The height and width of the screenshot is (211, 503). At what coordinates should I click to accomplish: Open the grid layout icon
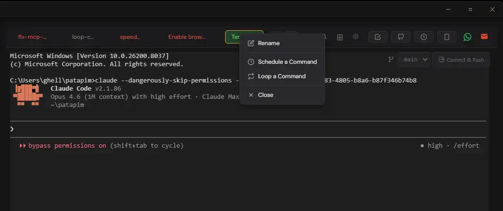point(339,37)
